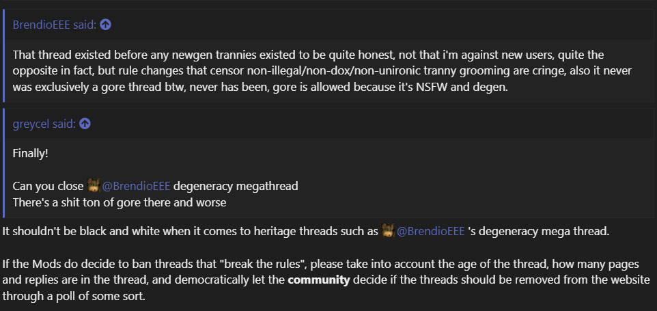The width and height of the screenshot is (657, 311).
Task: Click avatar icon in greycel's quoted message
Action: coord(94,186)
